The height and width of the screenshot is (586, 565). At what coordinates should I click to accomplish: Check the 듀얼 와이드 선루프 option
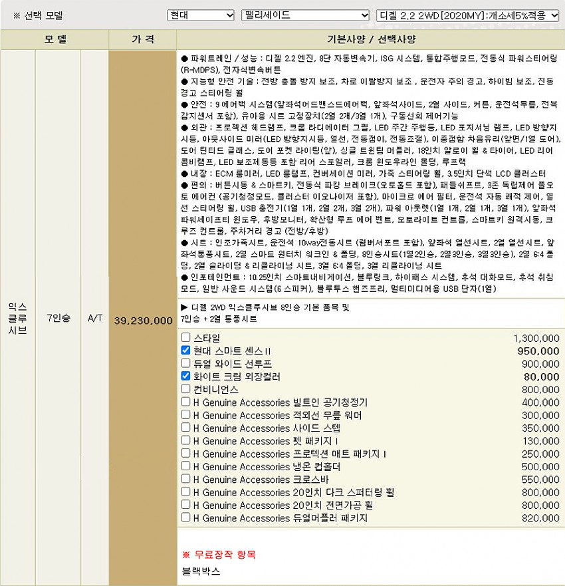click(186, 363)
